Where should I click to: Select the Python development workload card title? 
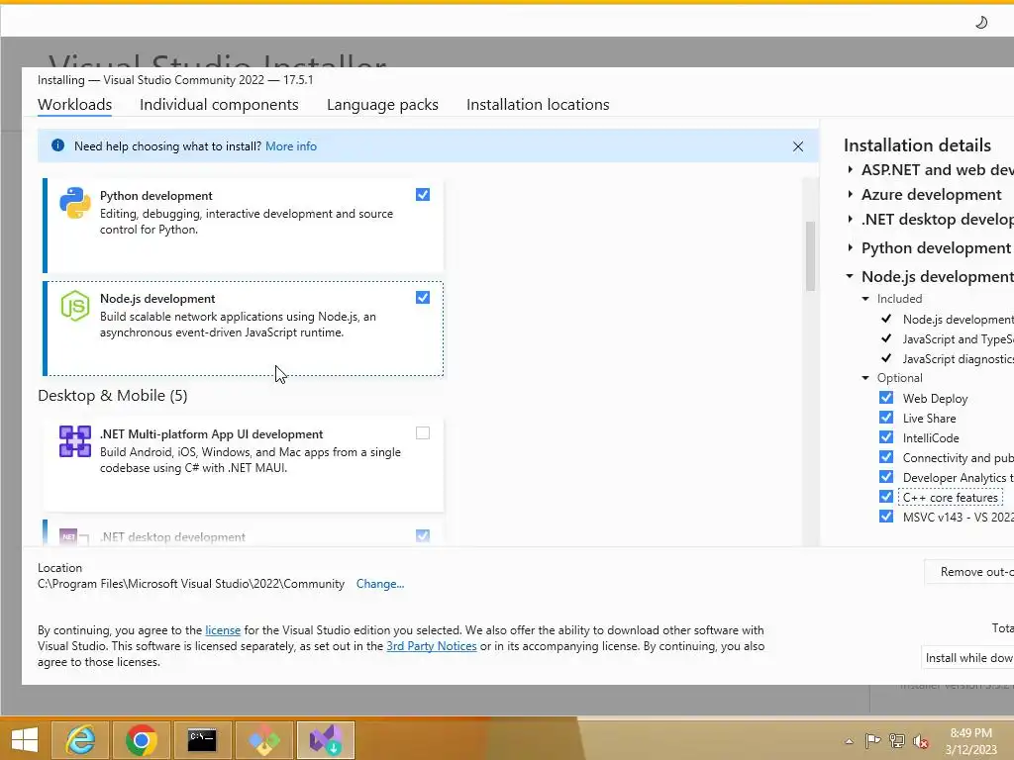[155, 196]
